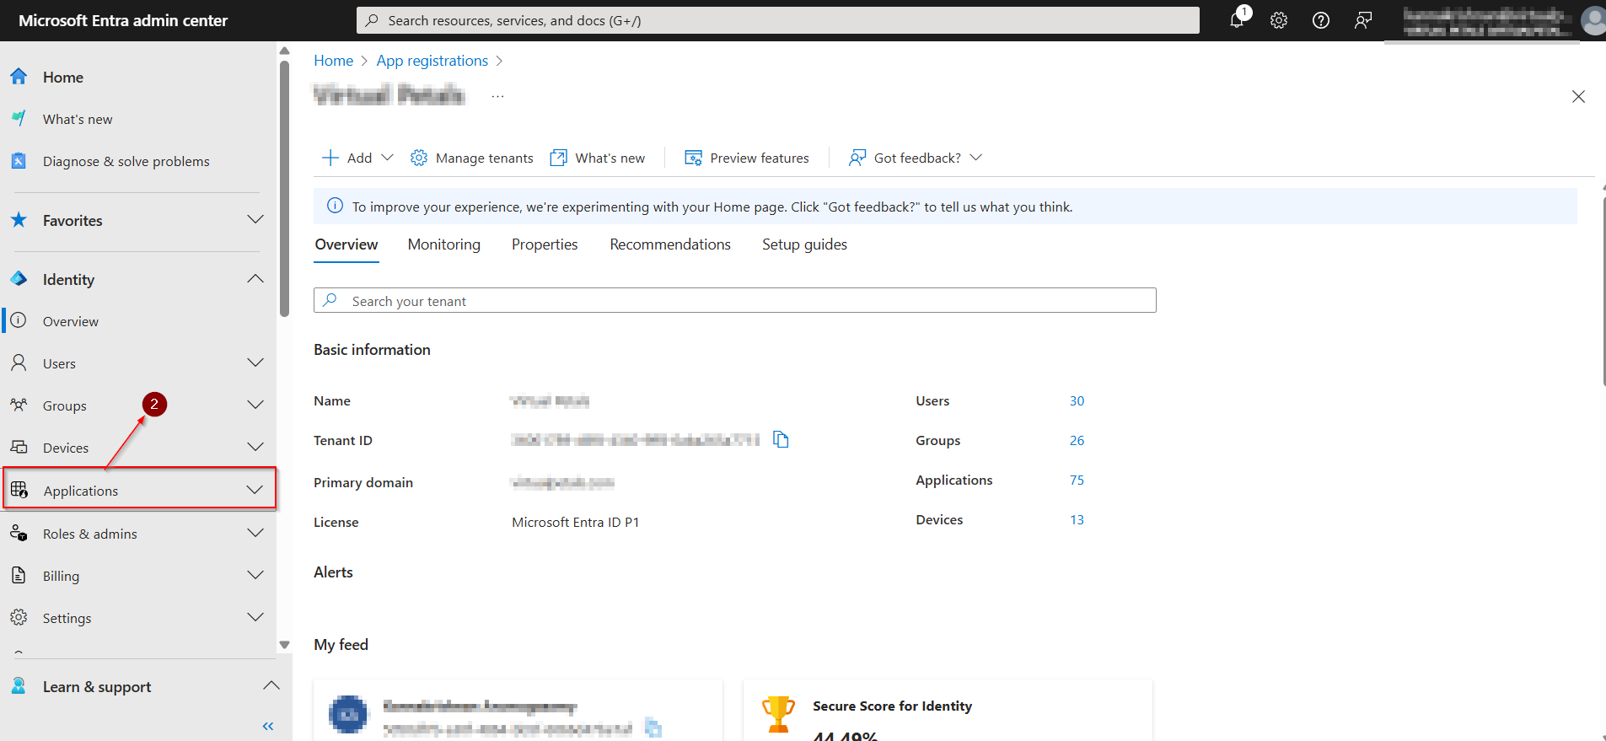Click the Applications grid icon
Image resolution: width=1606 pixels, height=741 pixels.
(19, 490)
